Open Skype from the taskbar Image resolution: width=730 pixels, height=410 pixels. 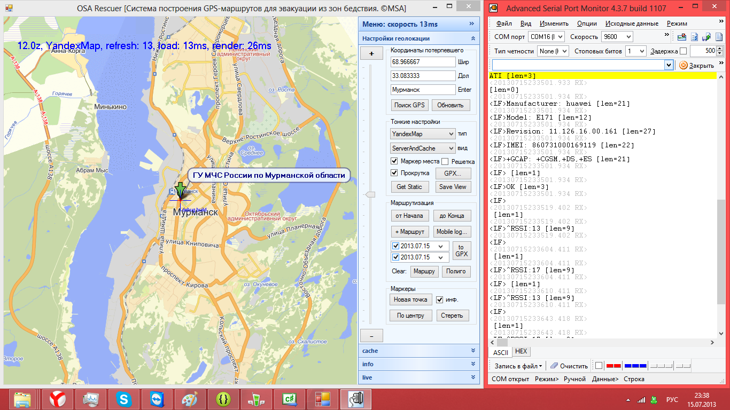(x=123, y=399)
